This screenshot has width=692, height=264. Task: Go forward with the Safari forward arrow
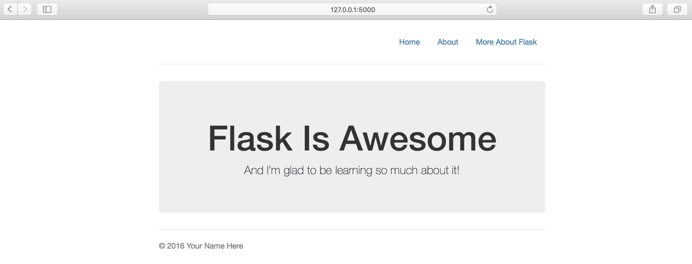click(25, 9)
